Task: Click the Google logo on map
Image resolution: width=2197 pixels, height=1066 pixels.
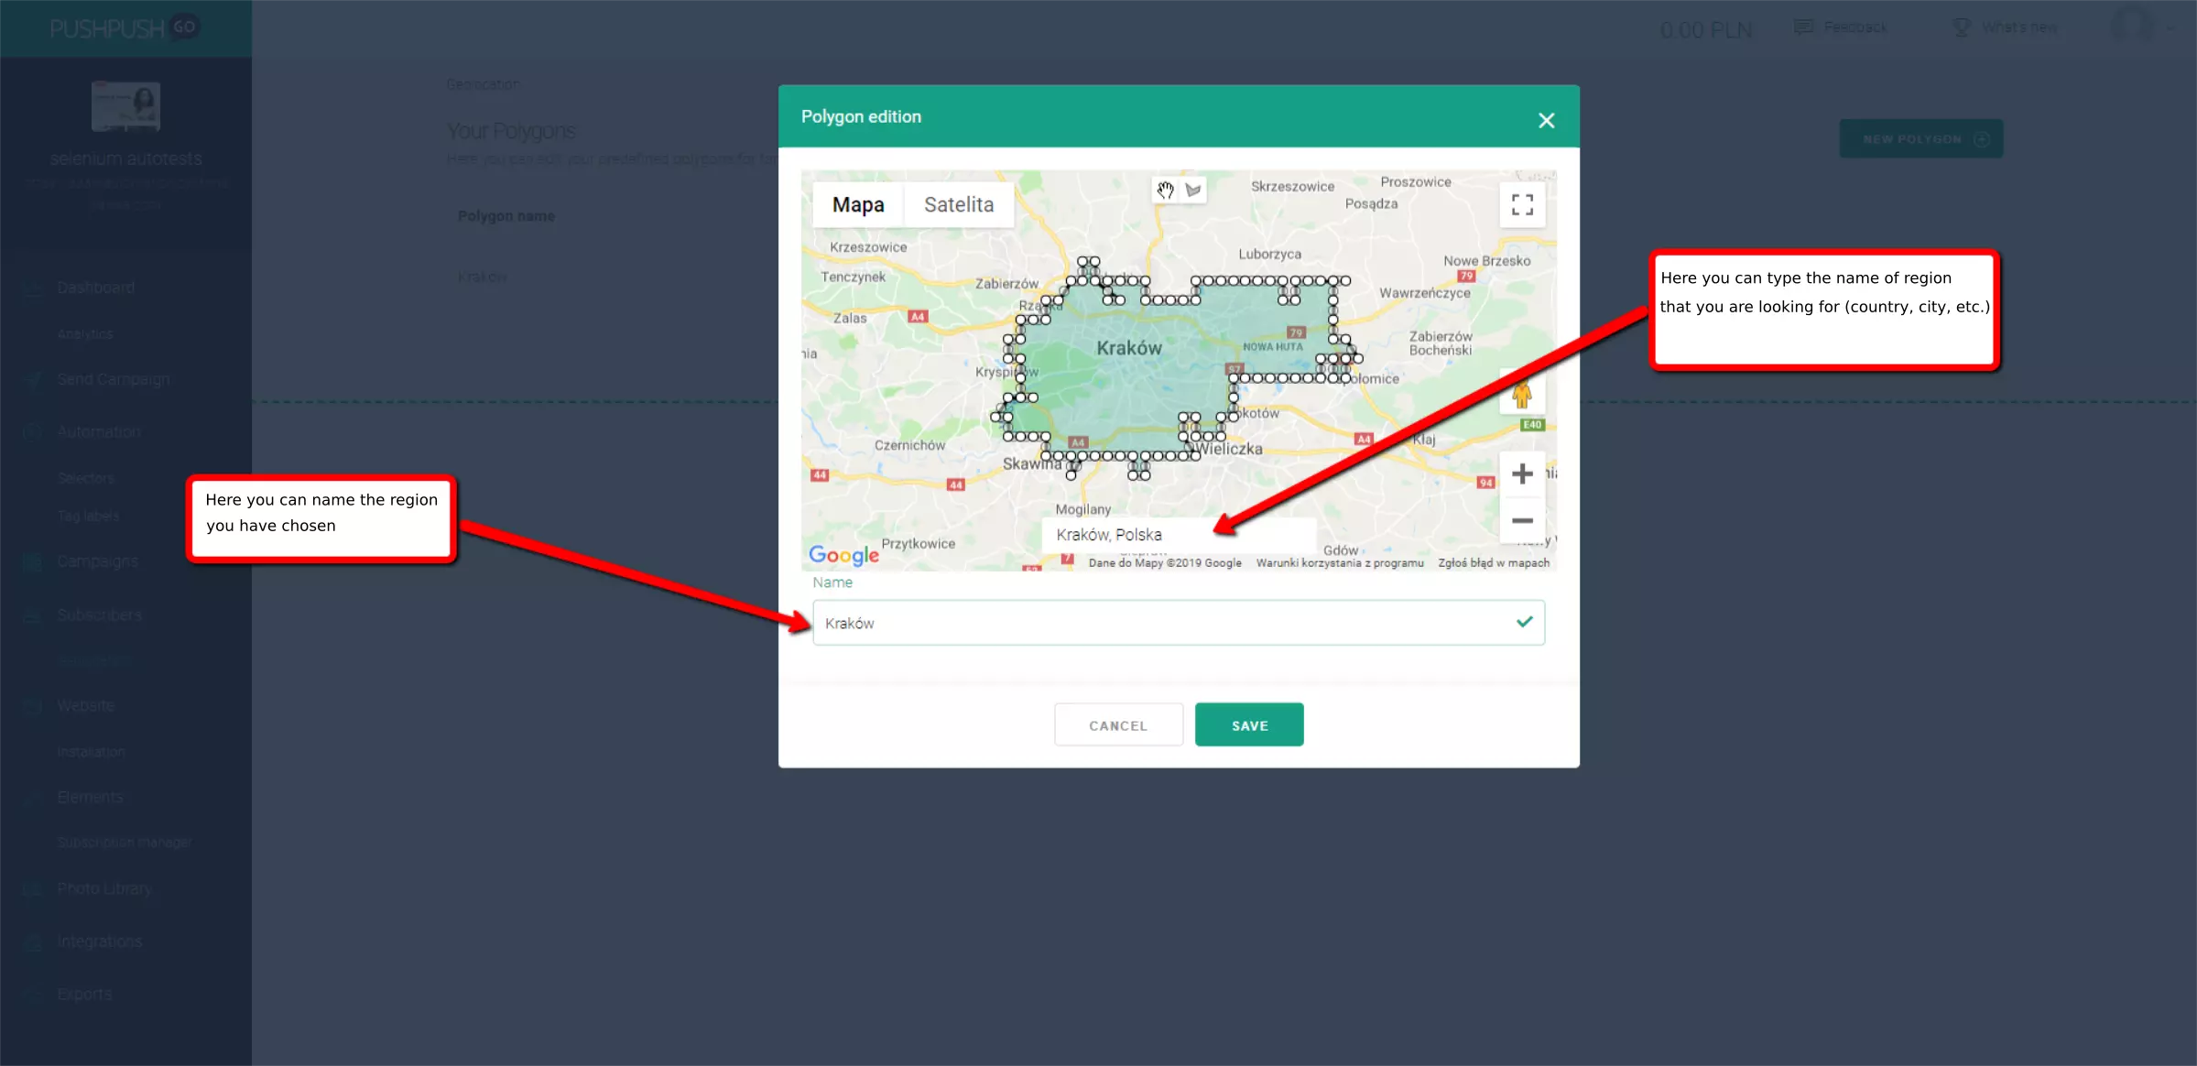Action: click(x=843, y=555)
